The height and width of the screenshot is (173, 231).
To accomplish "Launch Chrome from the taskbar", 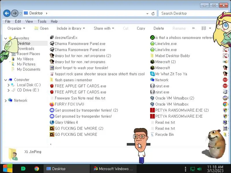I will click(37, 169).
